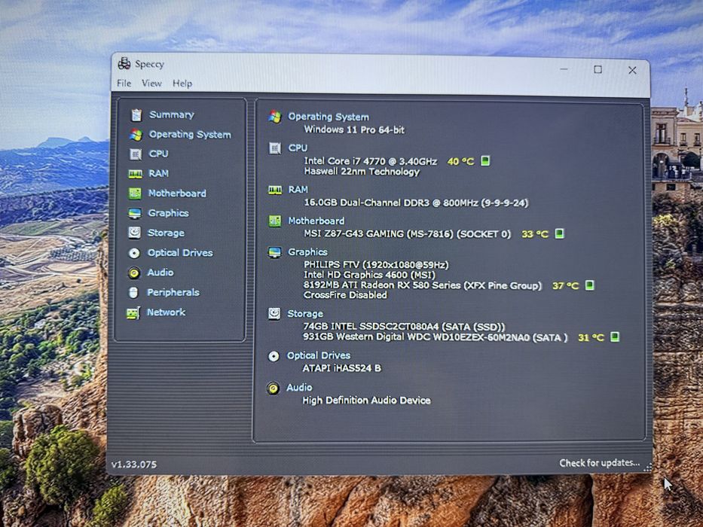Click the green temperature indicator beside CPU 40 °C
703x527 pixels.
484,161
